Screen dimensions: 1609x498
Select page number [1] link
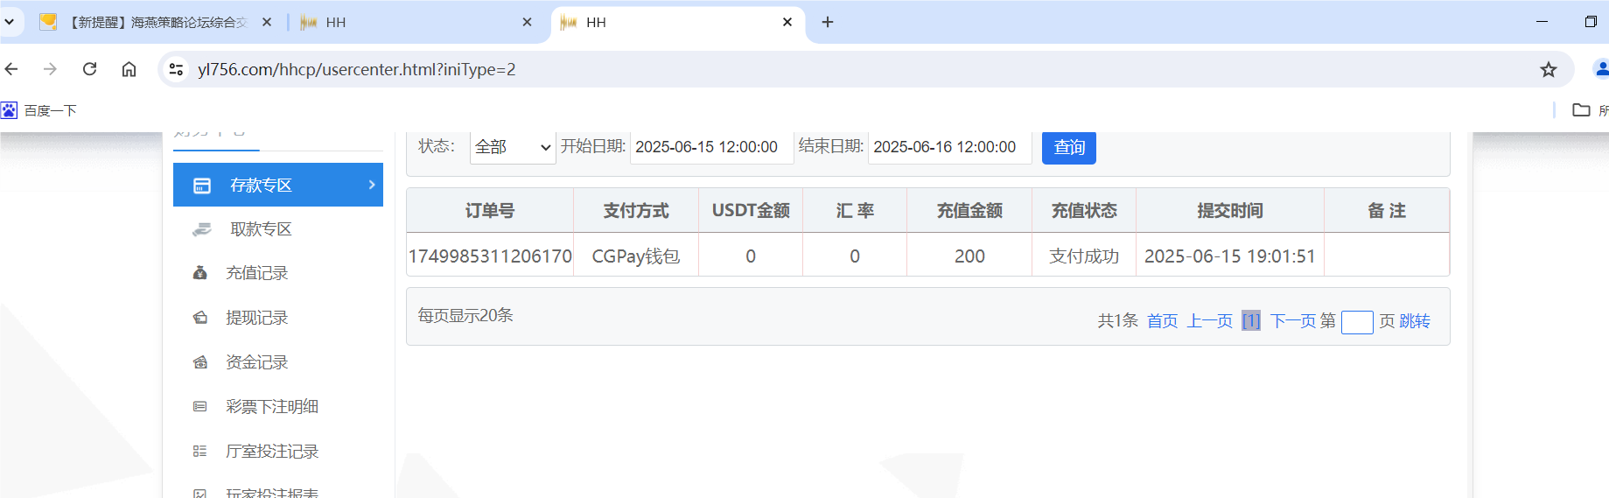(1251, 320)
